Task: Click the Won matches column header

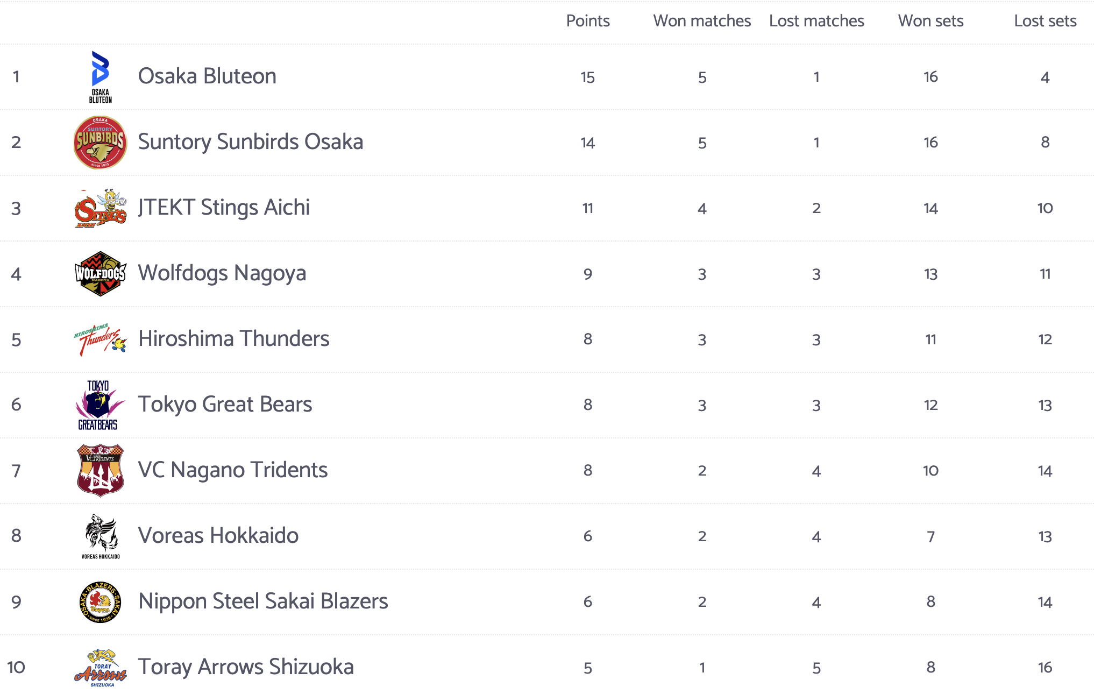Action: (701, 21)
